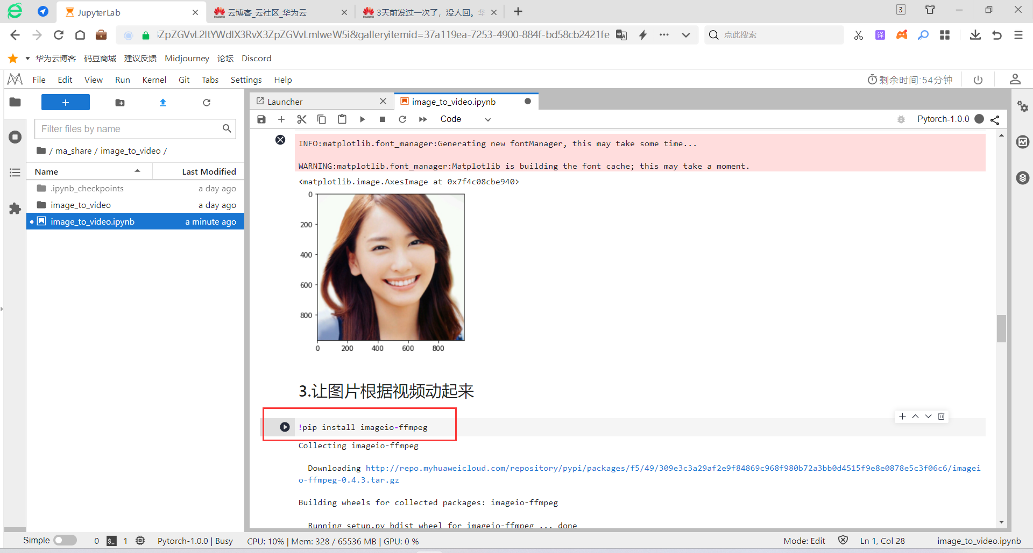Screen dimensions: 1033x553
Task: Open running terminals and kernels panel
Action: [x=15, y=137]
